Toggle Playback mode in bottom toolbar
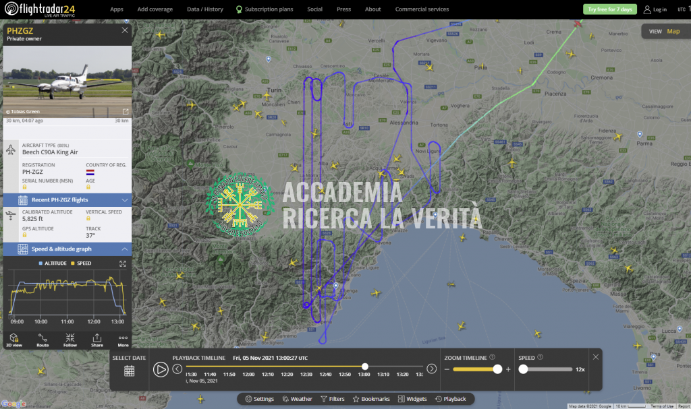Image resolution: width=691 pixels, height=409 pixels. (450, 399)
